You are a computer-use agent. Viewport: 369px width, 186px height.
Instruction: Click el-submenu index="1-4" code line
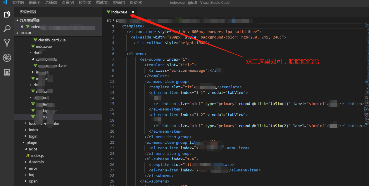171,159
